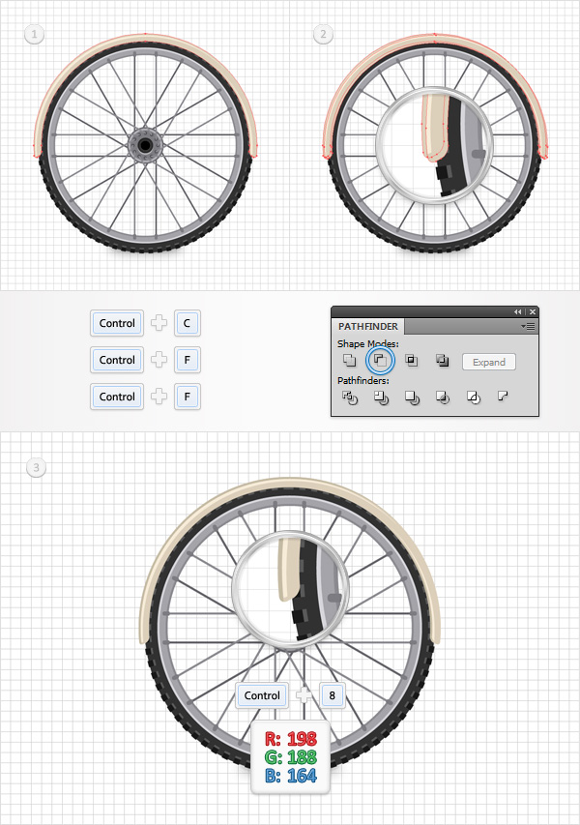The image size is (580, 825).
Task: Click the Unite shape mode icon
Action: click(x=349, y=361)
